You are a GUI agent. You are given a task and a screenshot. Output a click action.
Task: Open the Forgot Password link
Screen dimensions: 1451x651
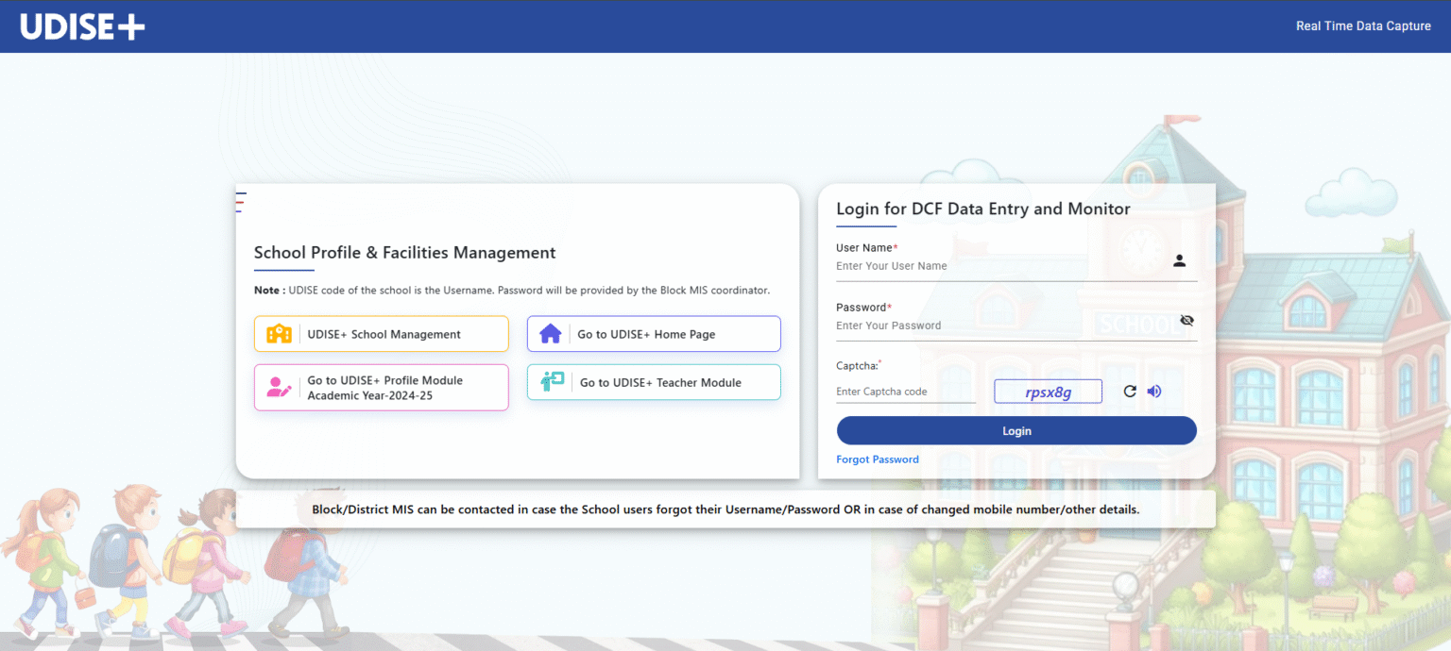(x=877, y=459)
